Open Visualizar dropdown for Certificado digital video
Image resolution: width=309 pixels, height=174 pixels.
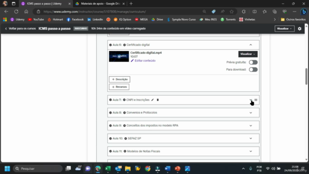(248, 54)
